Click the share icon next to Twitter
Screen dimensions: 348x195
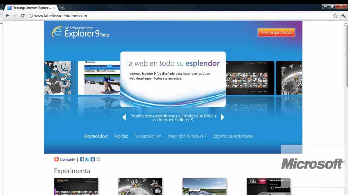[x=93, y=159]
